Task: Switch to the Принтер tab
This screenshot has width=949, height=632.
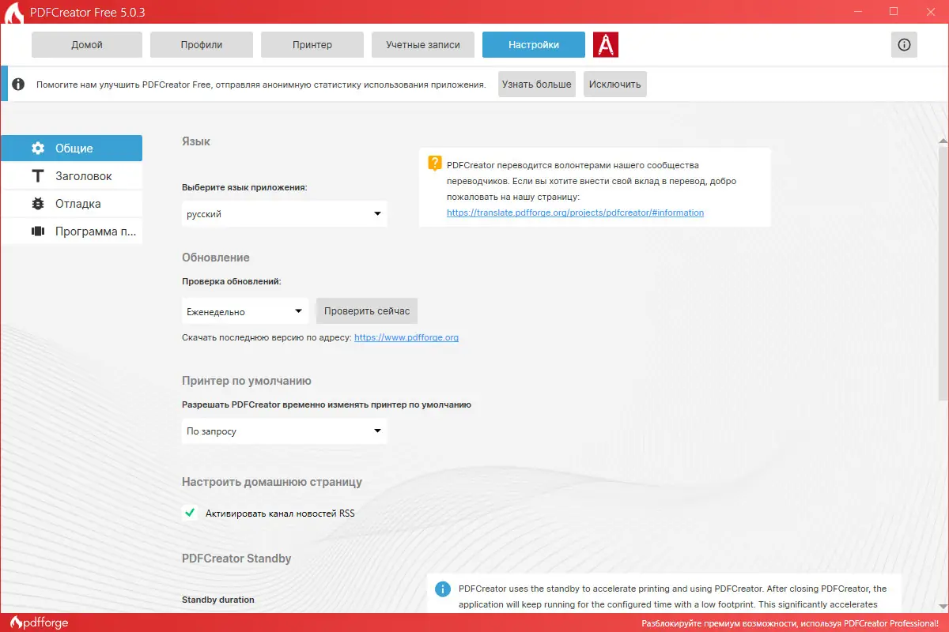Action: pos(312,45)
